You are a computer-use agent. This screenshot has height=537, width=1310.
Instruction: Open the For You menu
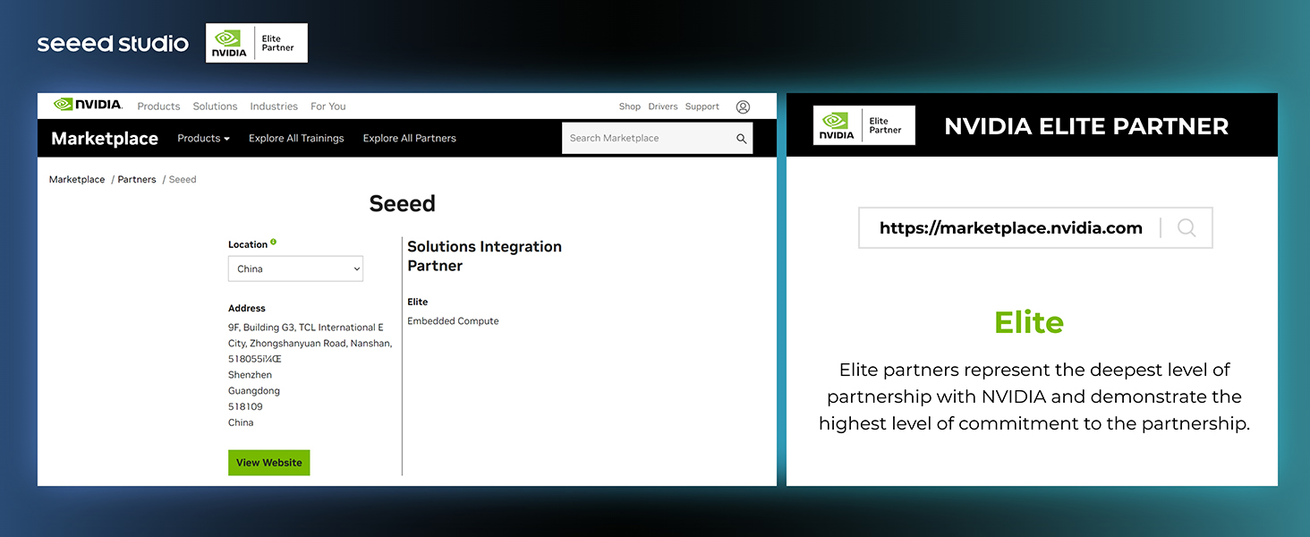(x=327, y=107)
